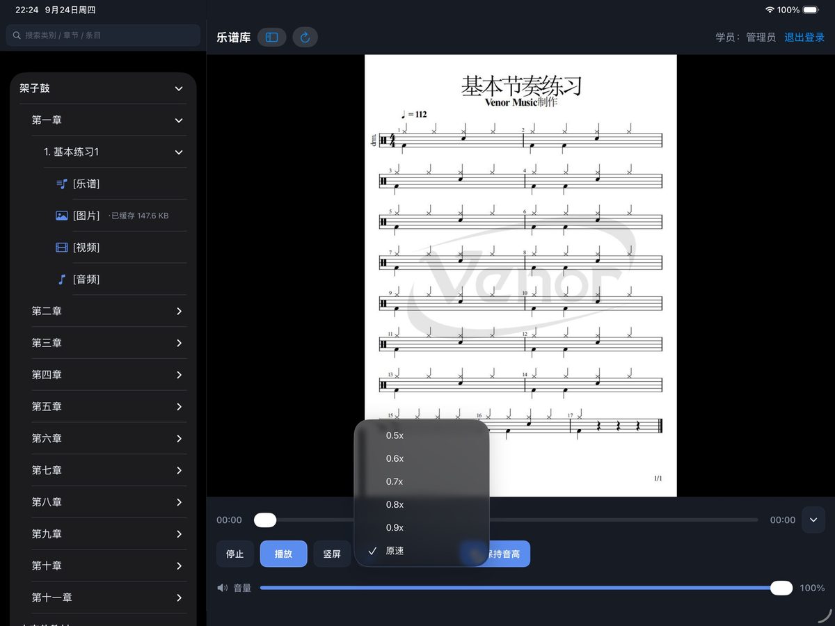Click the playback progress slider thumb
This screenshot has width=835, height=626.
click(265, 520)
